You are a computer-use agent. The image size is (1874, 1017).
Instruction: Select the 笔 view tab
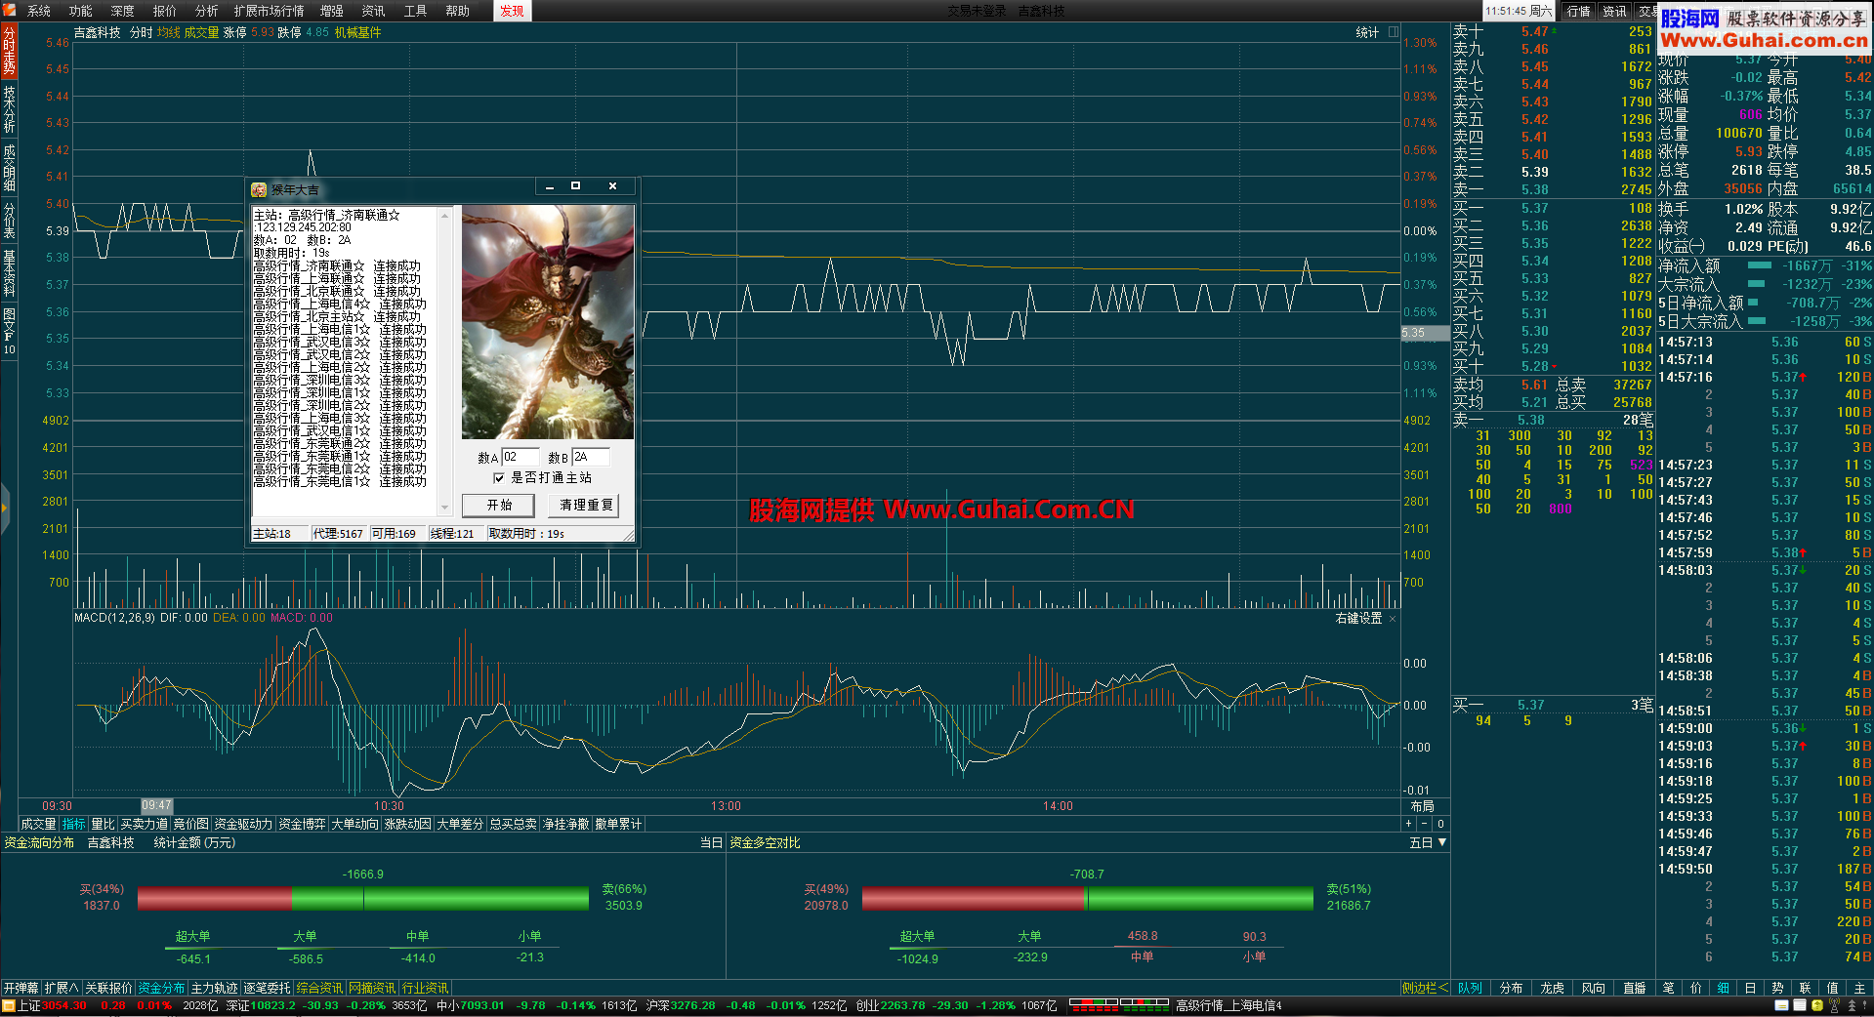(1669, 988)
